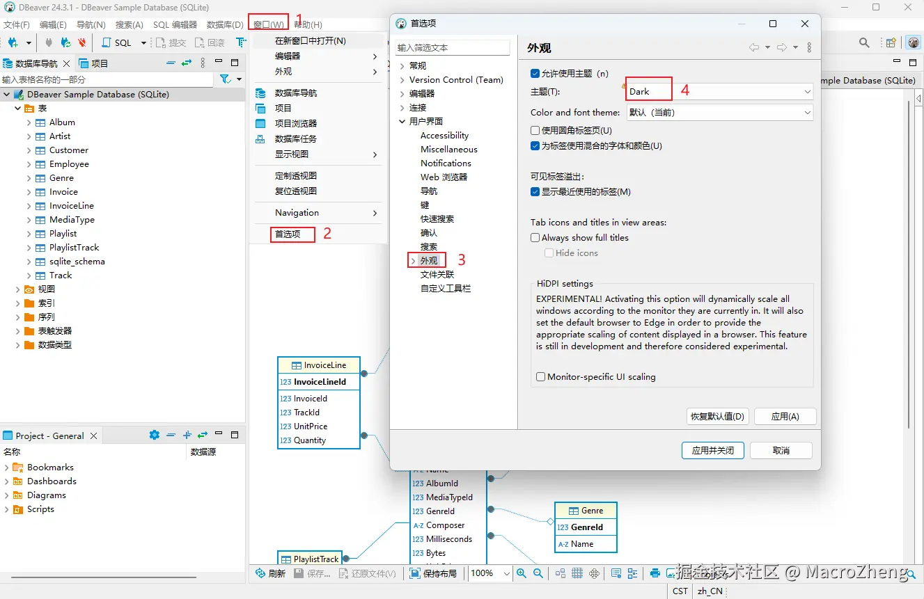924x599 pixels.
Task: Click the gear icon in Project panel
Action: [155, 435]
